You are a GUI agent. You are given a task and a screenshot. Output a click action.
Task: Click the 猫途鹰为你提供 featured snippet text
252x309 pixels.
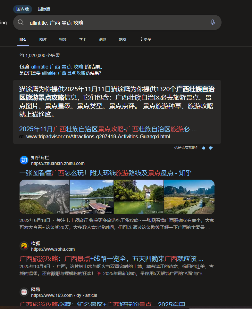pos(117,102)
